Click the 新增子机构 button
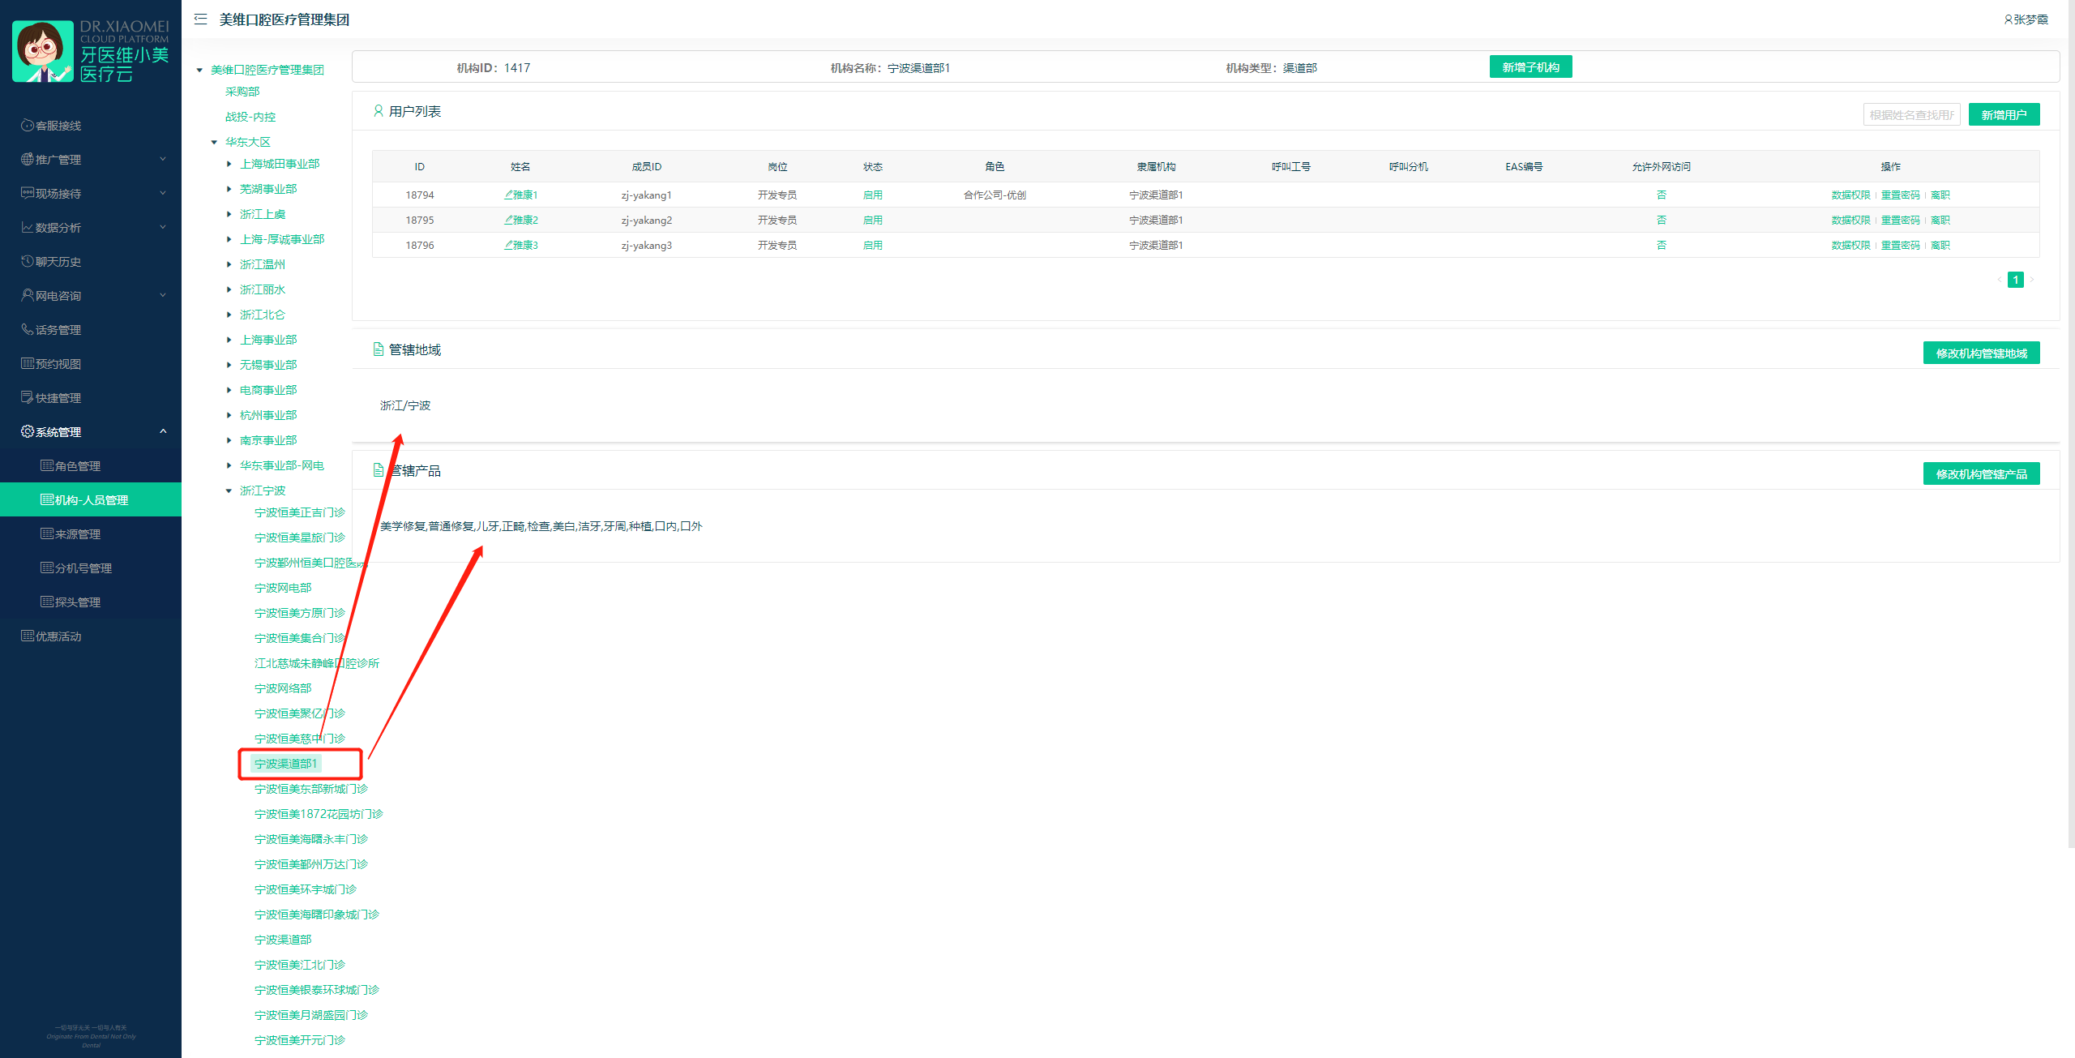 [x=1530, y=67]
